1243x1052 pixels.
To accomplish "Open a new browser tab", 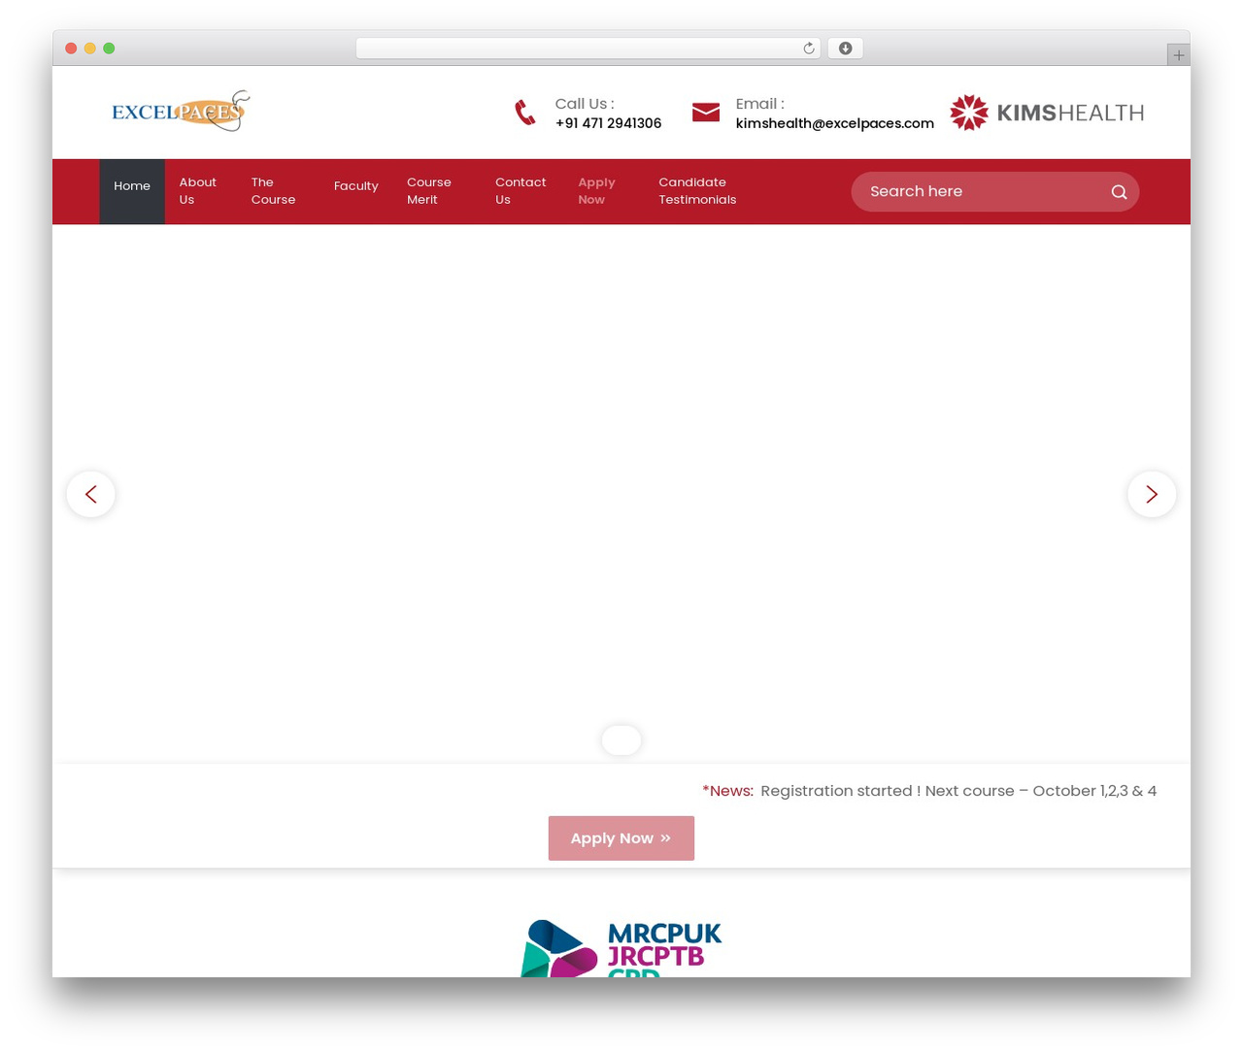I will (1178, 55).
